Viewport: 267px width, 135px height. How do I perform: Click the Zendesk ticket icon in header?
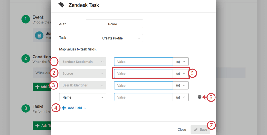click(x=62, y=5)
